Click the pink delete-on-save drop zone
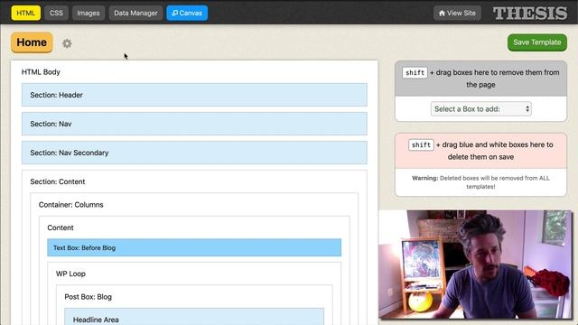578x325 pixels. coord(480,151)
